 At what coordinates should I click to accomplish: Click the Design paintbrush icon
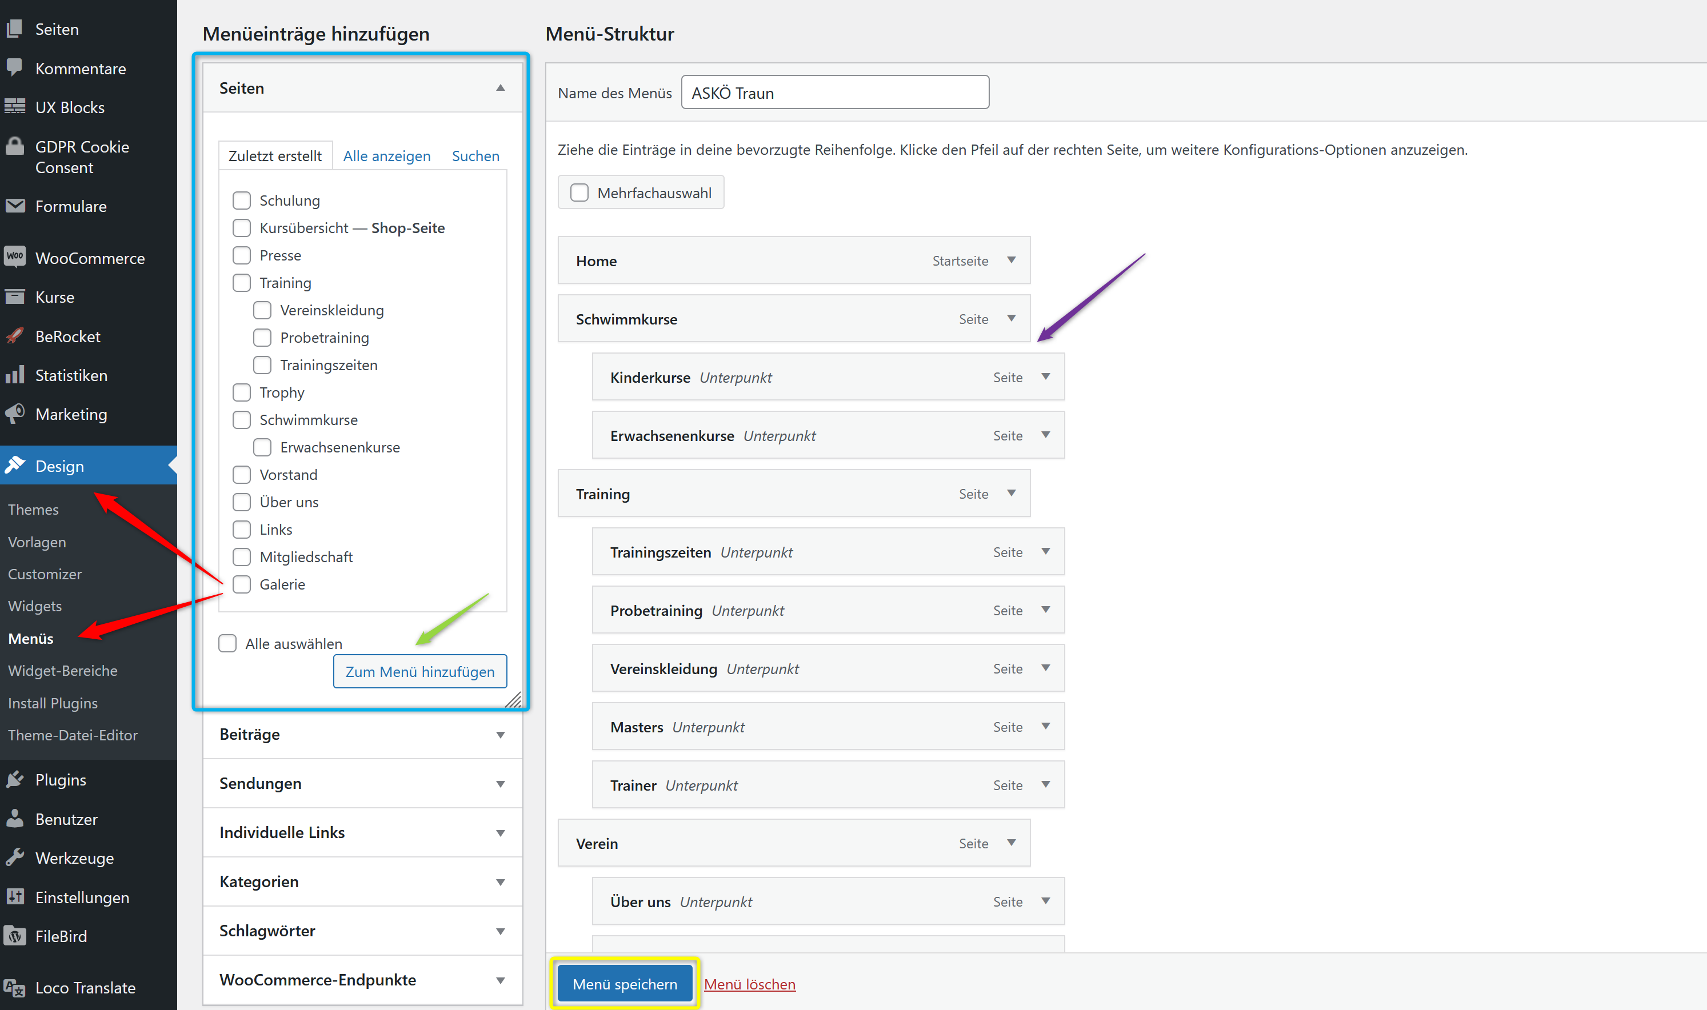(x=15, y=465)
